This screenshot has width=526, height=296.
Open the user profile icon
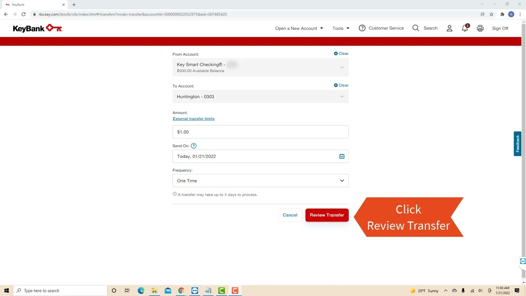click(450, 28)
